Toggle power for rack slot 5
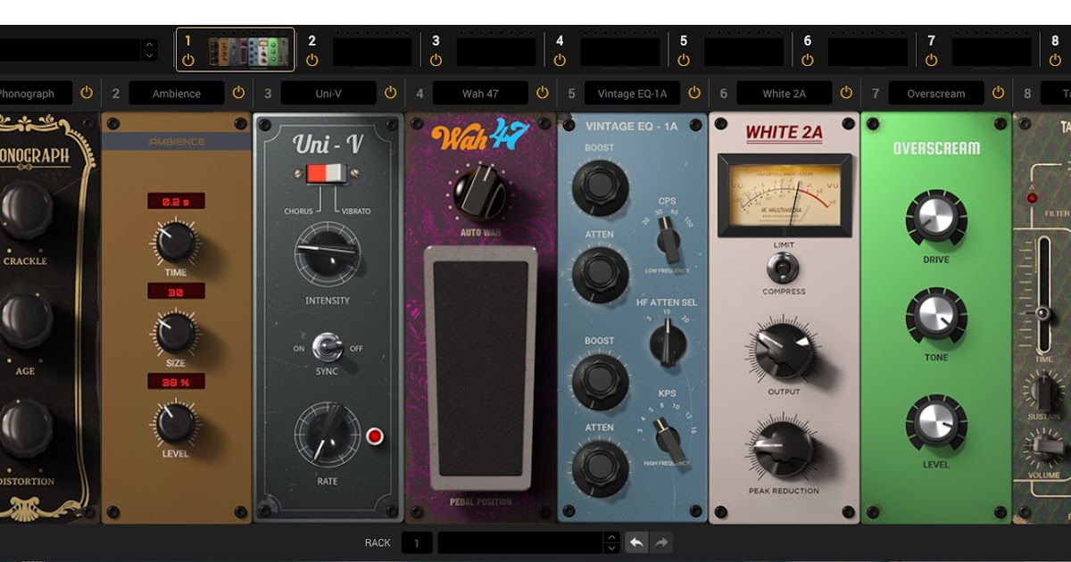This screenshot has height=562, width=1071. coord(684,60)
